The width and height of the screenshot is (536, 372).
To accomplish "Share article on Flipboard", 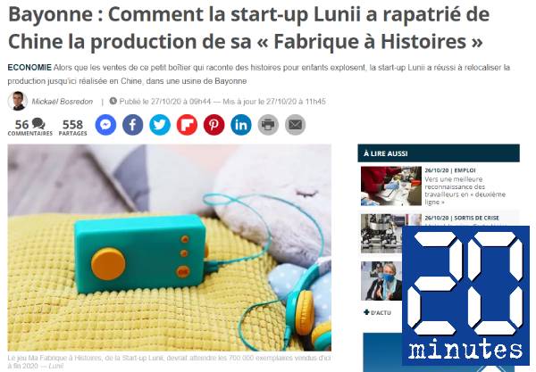I will (187, 125).
